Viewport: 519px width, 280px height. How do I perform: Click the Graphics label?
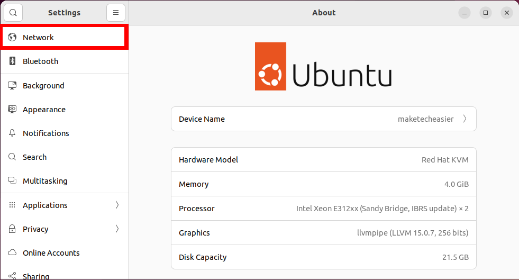[x=194, y=233]
